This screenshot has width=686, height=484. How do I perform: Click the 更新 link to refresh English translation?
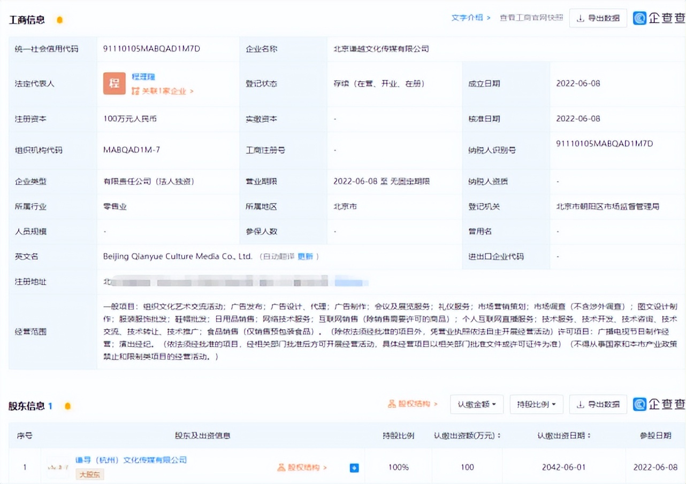click(x=304, y=256)
